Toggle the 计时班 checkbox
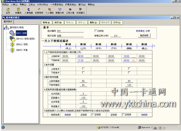This screenshot has height=131, width=181. click(x=96, y=31)
